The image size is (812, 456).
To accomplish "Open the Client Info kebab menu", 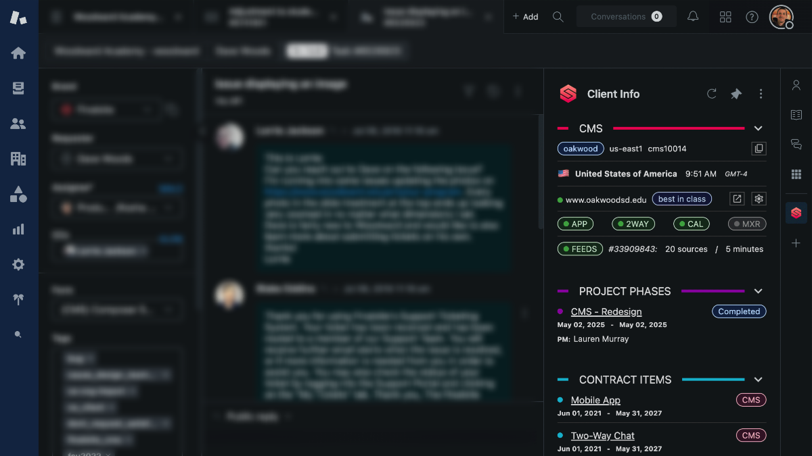I will click(761, 94).
